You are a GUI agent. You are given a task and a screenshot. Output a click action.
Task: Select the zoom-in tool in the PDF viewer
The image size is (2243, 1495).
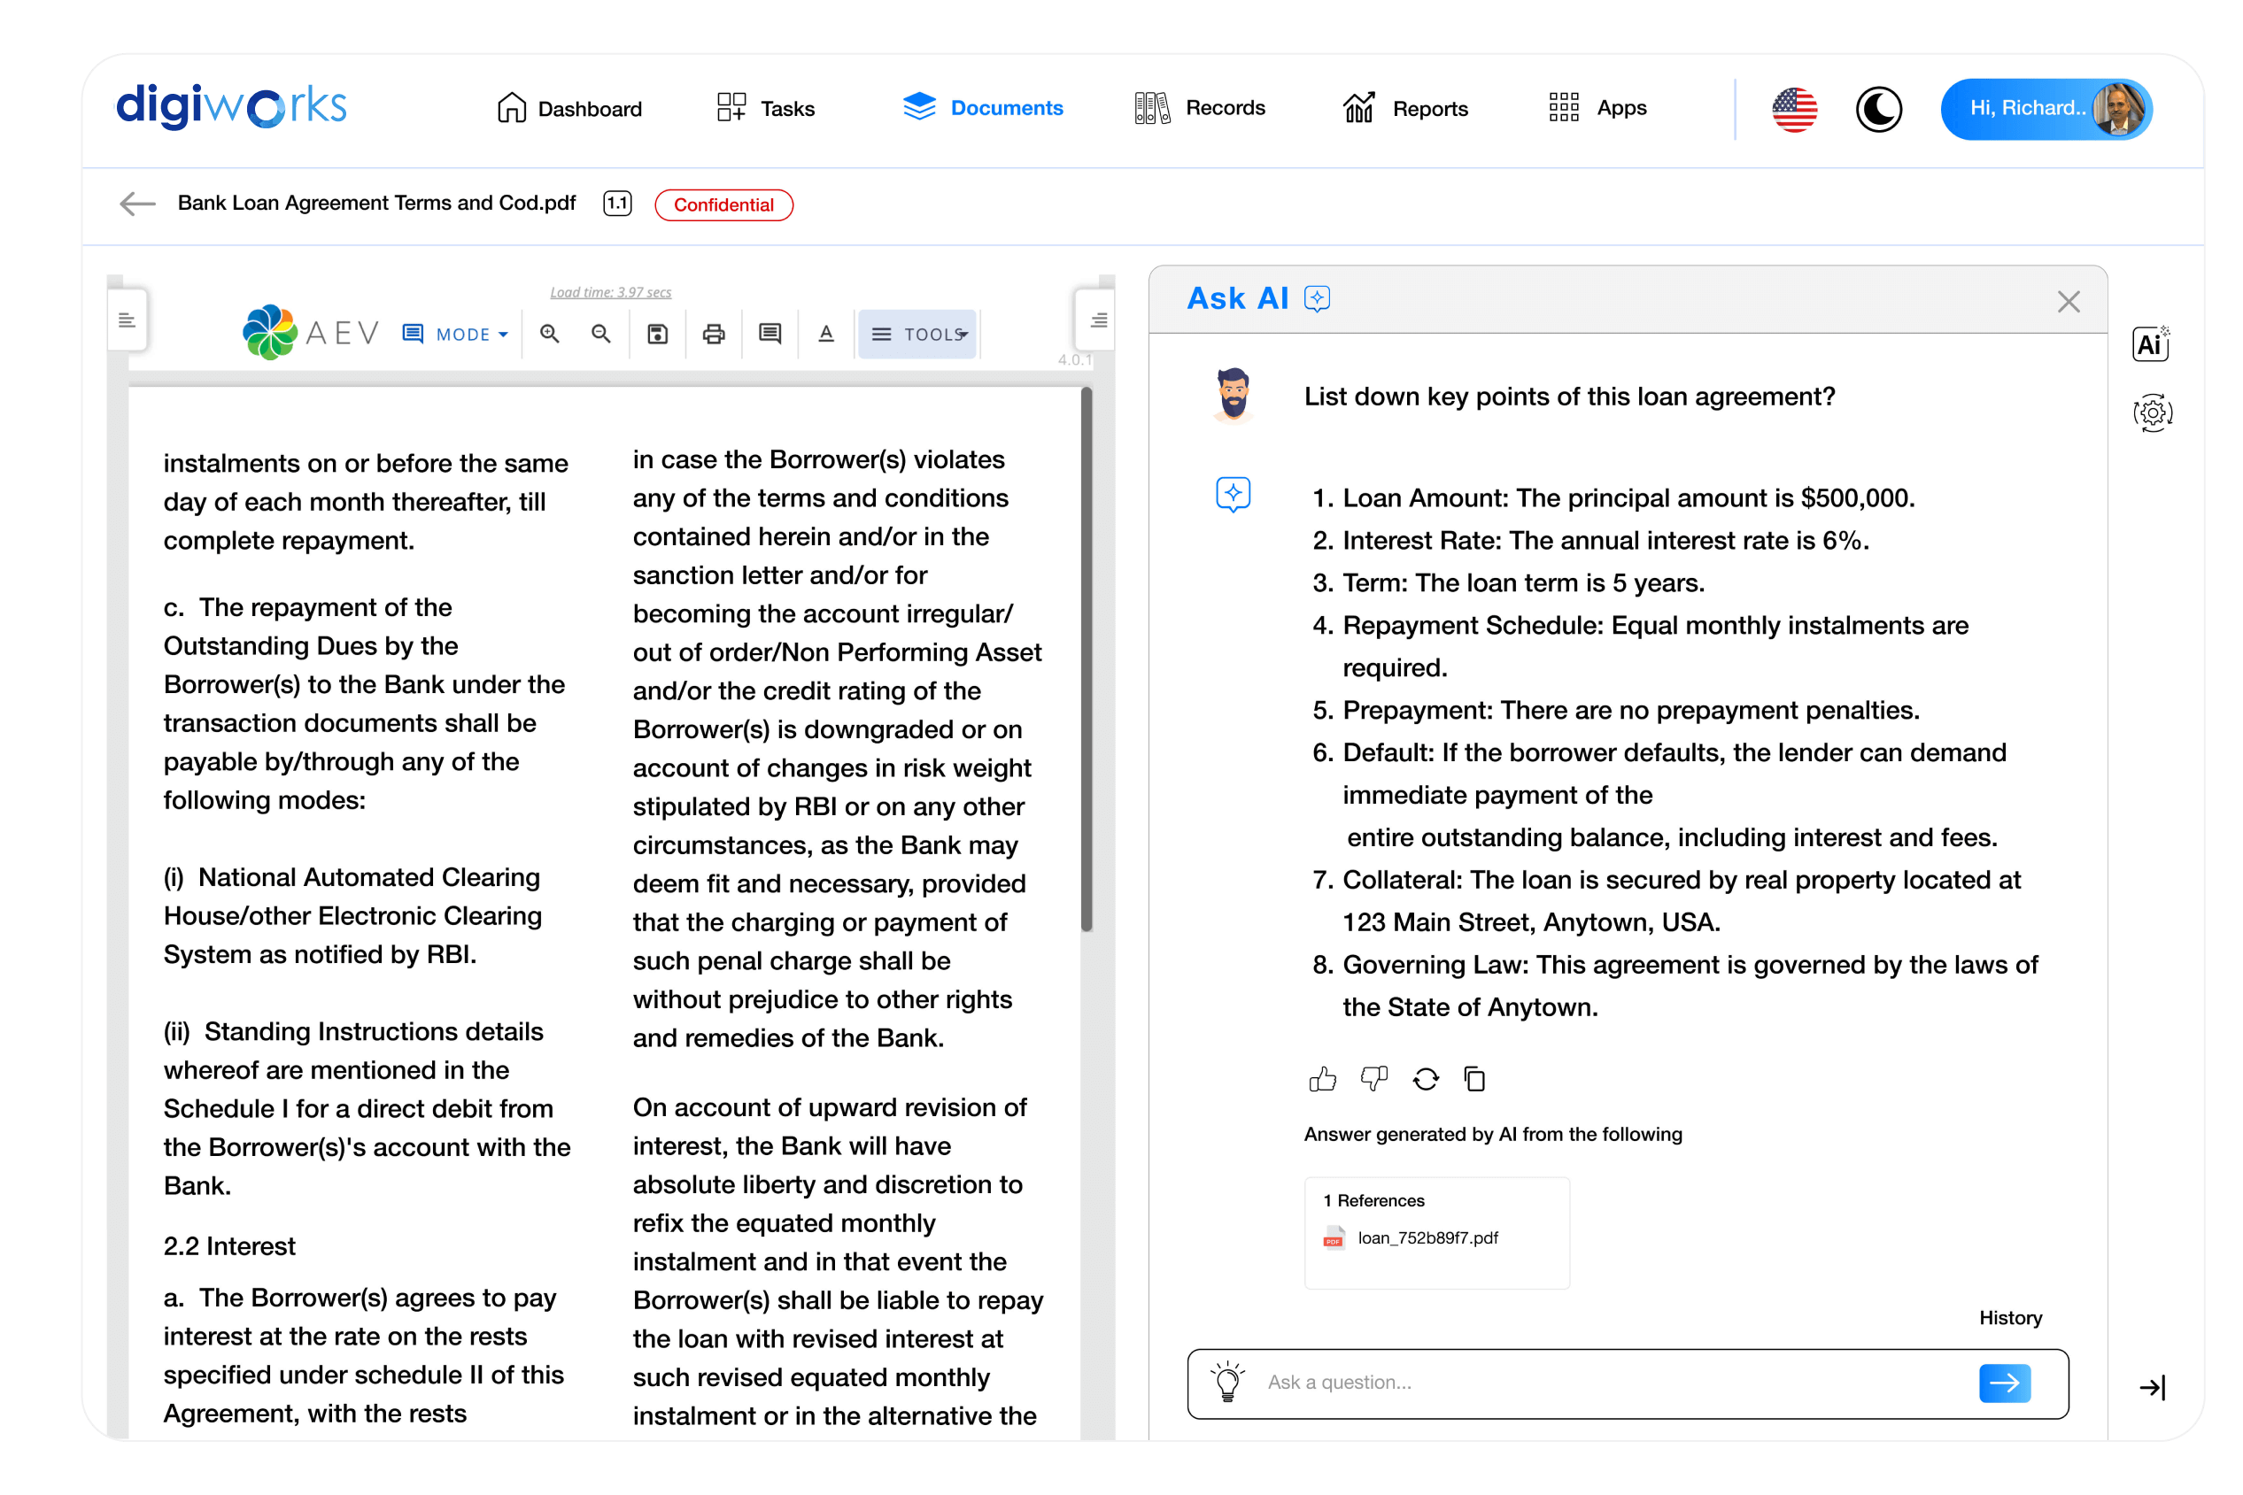click(x=550, y=334)
